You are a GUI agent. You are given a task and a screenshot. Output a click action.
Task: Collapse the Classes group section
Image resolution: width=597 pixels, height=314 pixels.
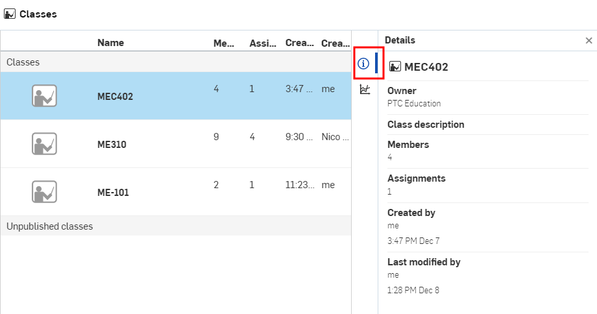(x=175, y=62)
